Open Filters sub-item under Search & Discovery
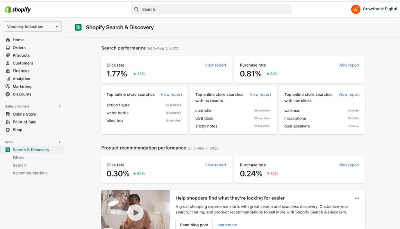The width and height of the screenshot is (400, 229). [x=19, y=157]
